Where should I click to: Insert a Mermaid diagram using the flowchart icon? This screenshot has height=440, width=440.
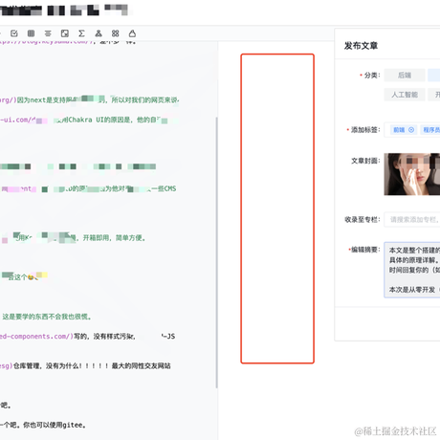pos(99,33)
